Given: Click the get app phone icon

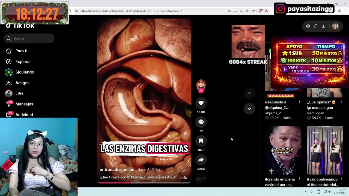Looking at the screenshot, I should [x=316, y=26].
